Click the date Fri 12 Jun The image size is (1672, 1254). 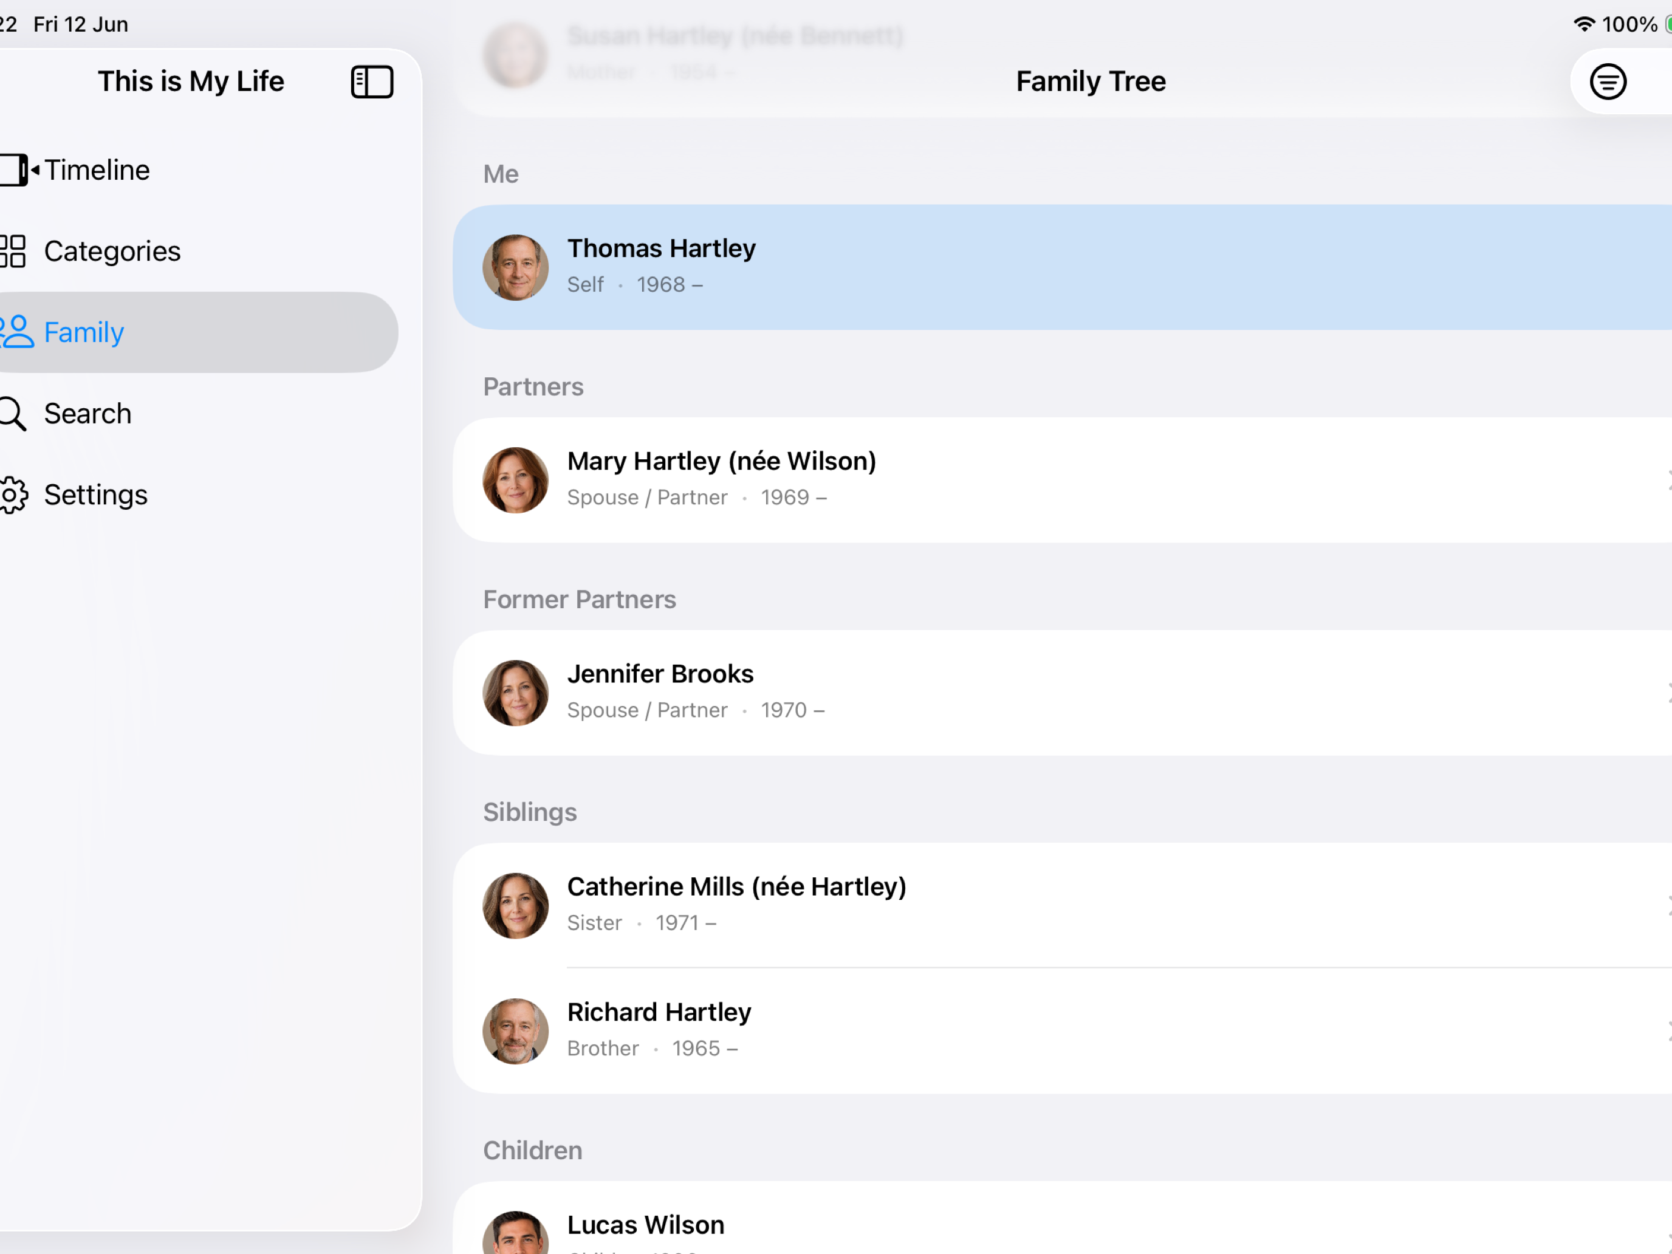point(81,24)
